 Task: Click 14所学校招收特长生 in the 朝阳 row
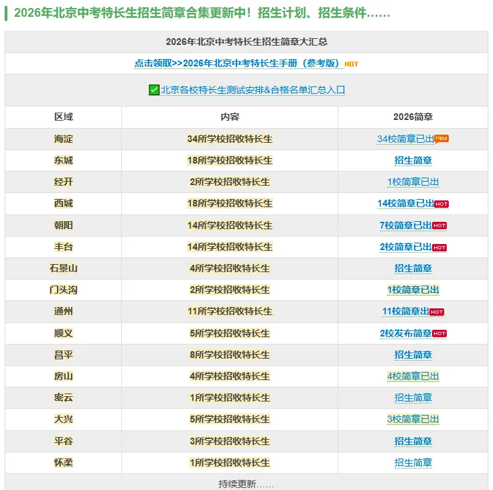click(230, 225)
